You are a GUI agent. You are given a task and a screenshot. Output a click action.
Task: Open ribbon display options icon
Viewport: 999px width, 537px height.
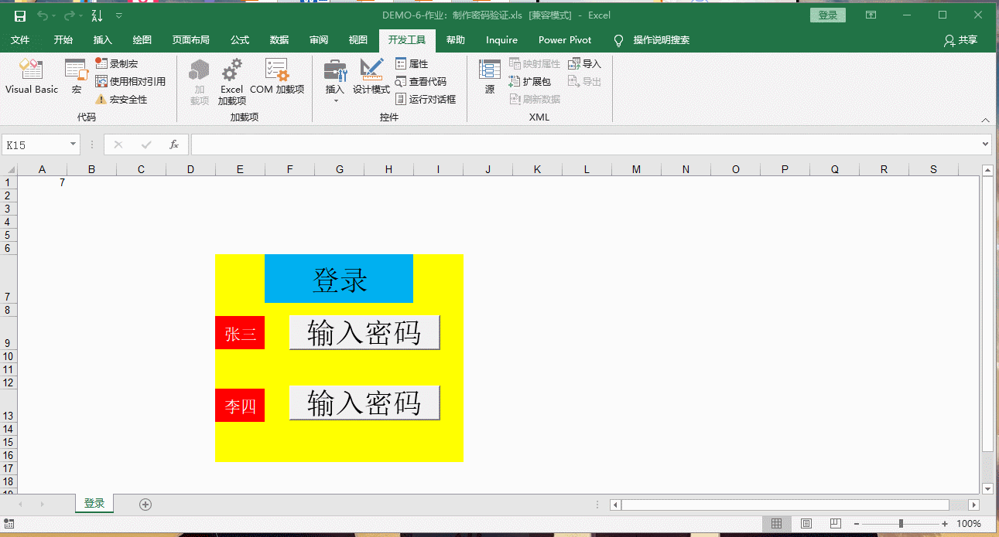point(871,15)
